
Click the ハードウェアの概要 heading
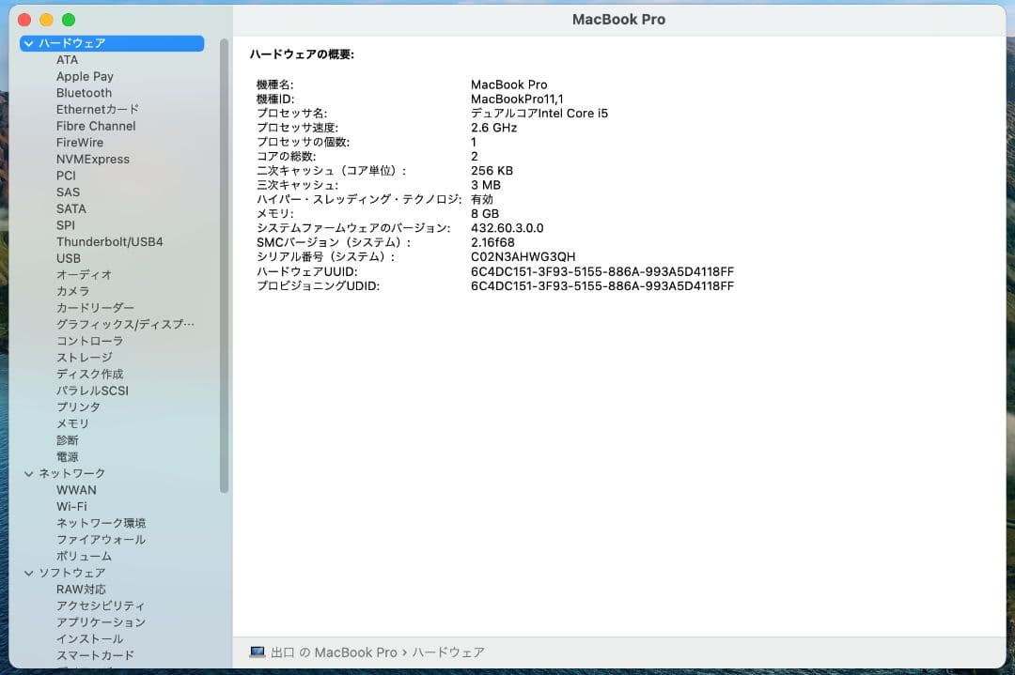[x=303, y=54]
